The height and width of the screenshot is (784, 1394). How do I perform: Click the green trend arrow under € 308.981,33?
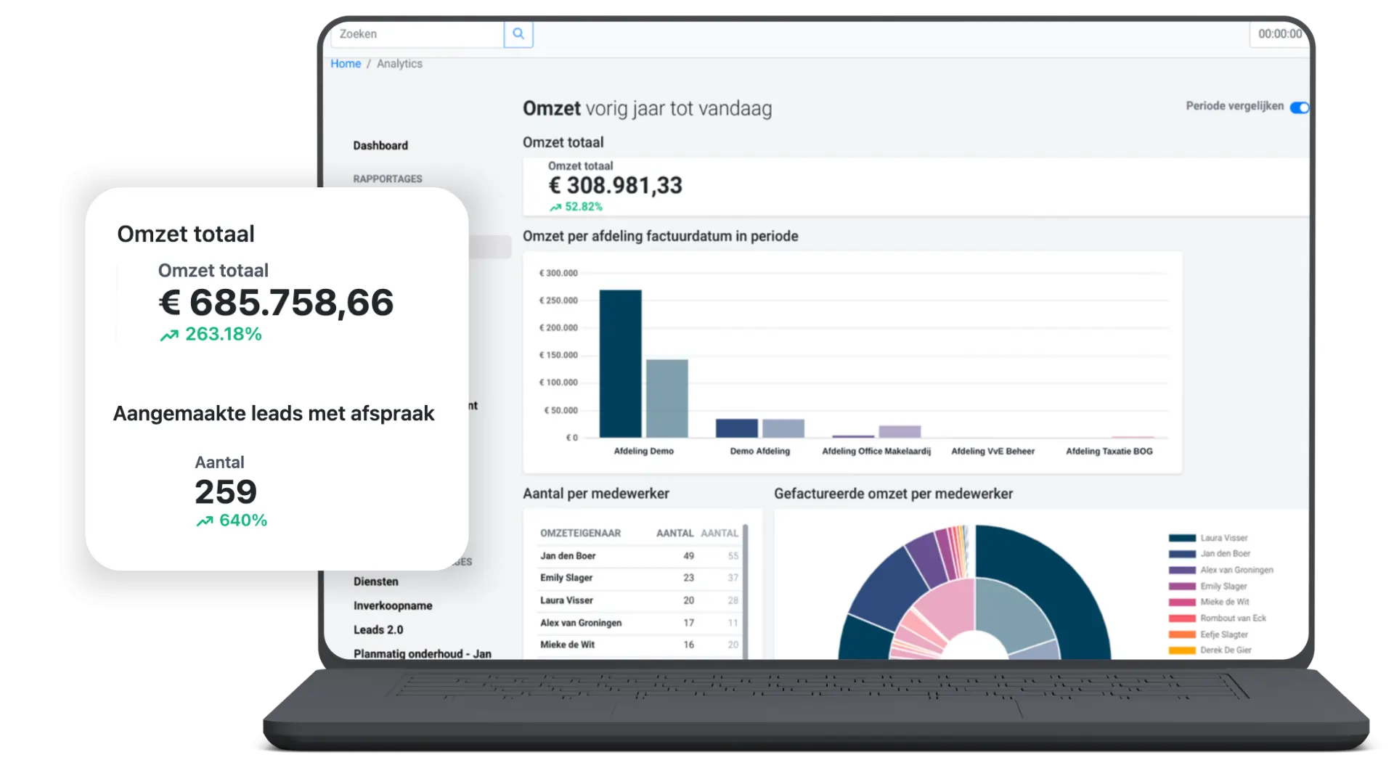tap(555, 207)
